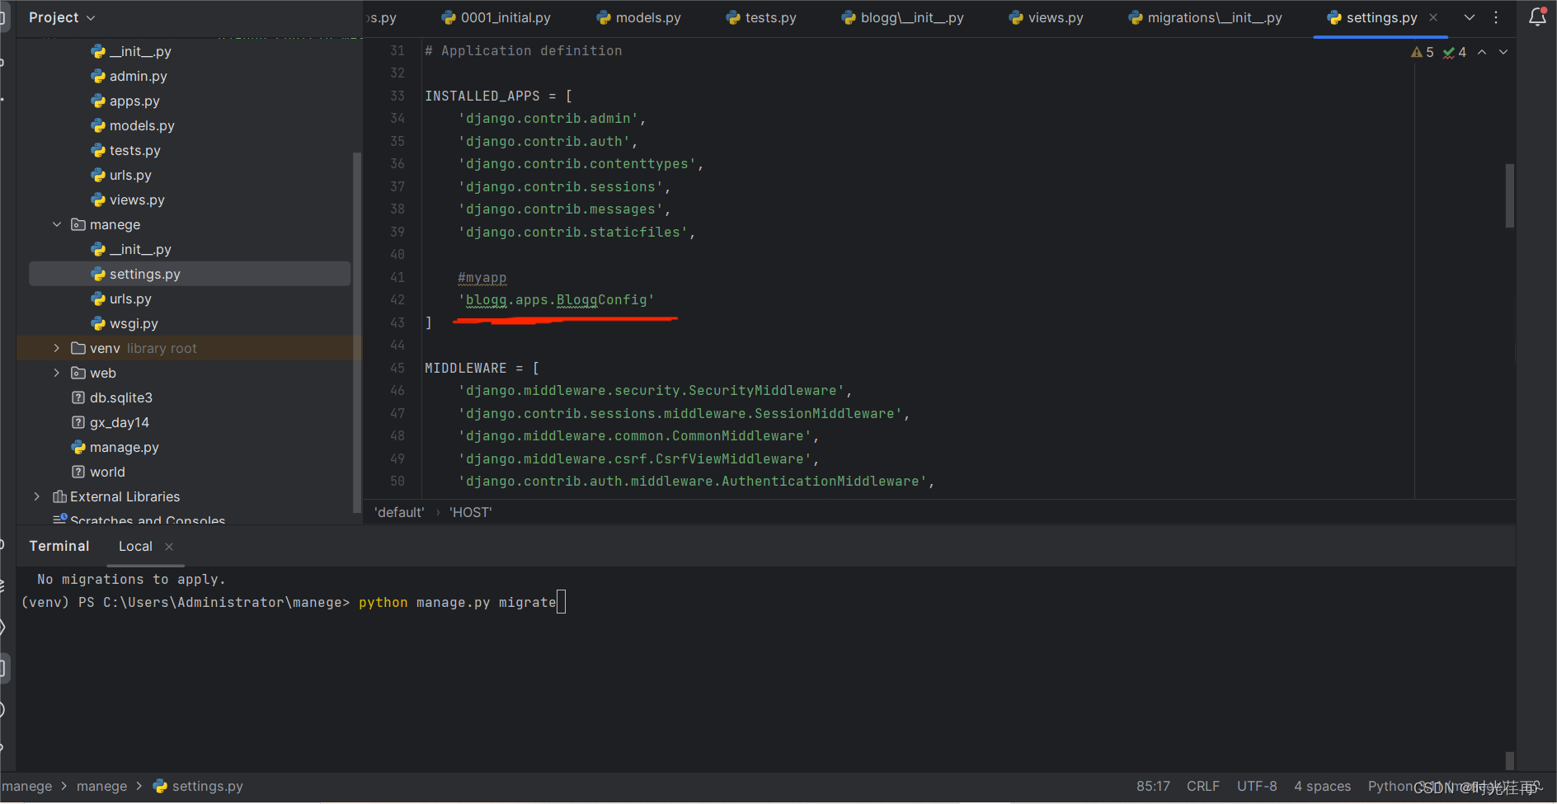Click line 42 'blogg.apps.BloggConfig'
The width and height of the screenshot is (1557, 804).
tap(556, 300)
